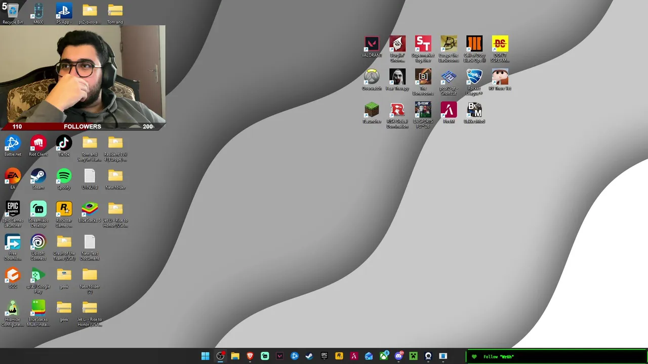648x364 pixels.
Task: Launch HidHide Configuration shortcut
Action: point(13,313)
